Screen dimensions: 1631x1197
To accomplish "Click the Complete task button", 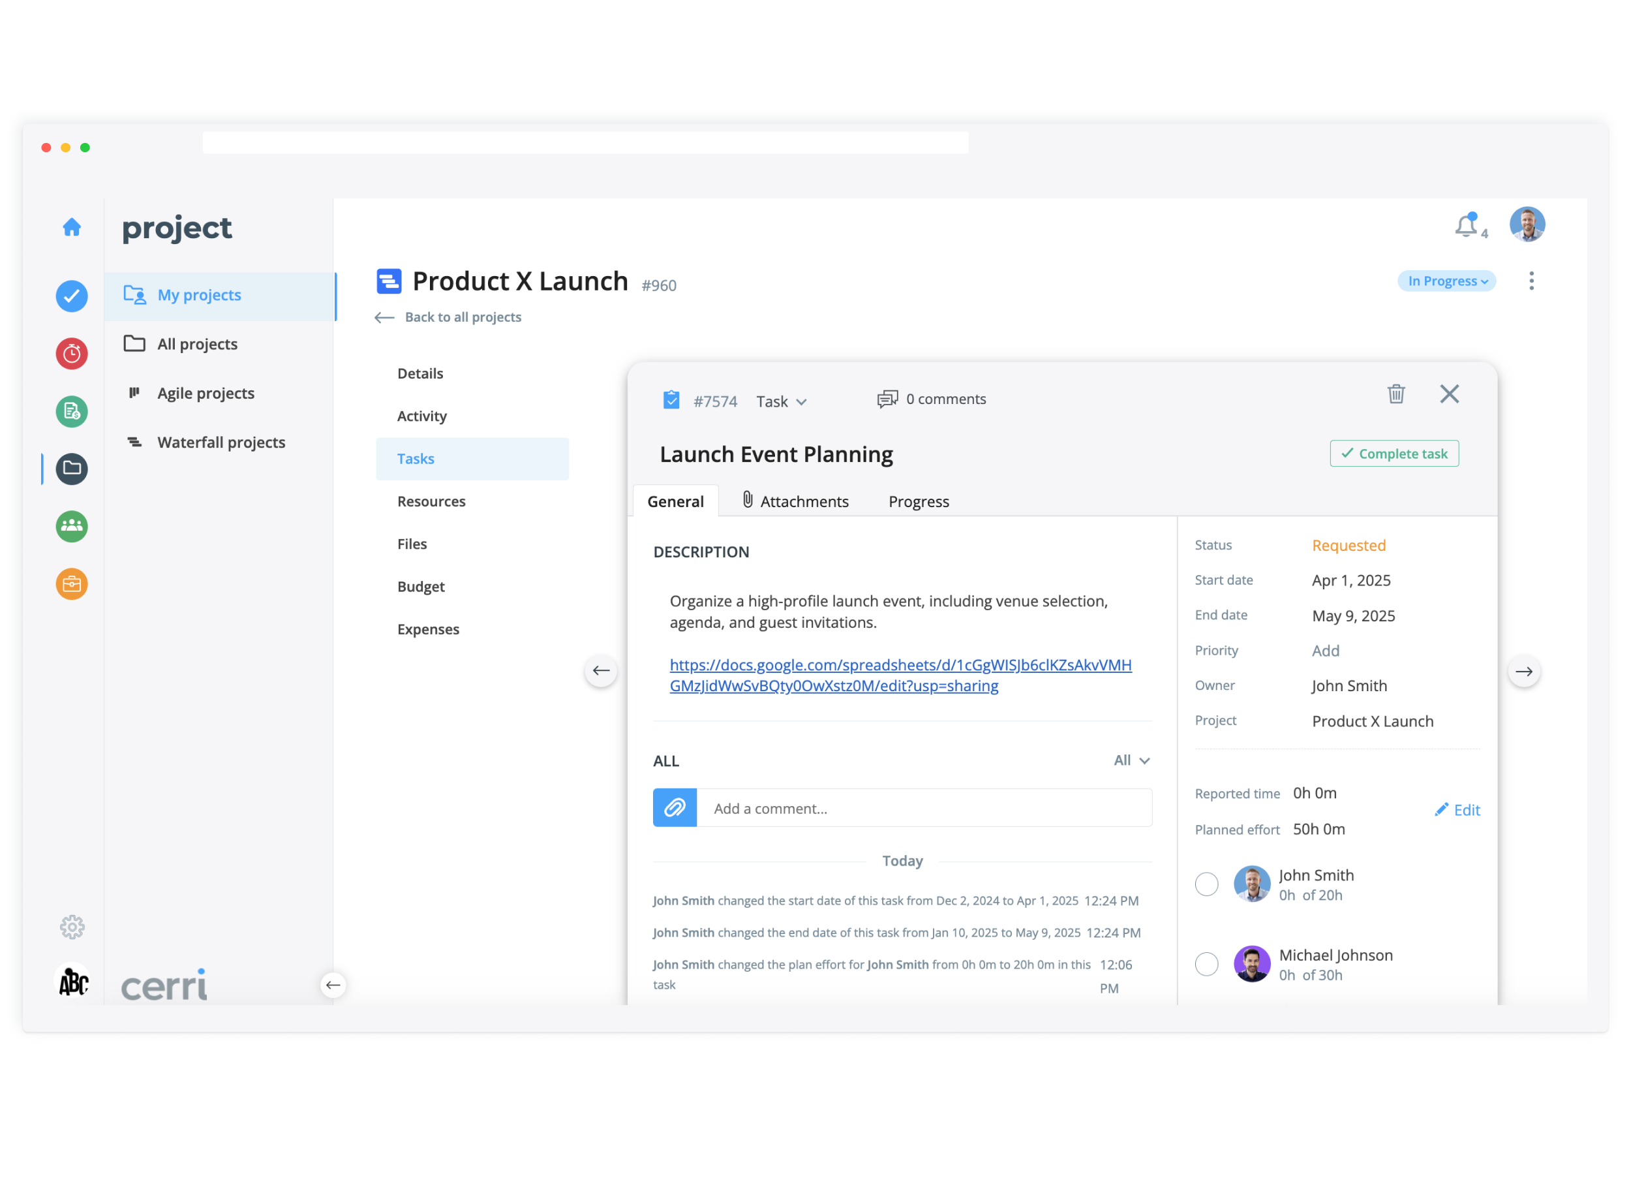I will tap(1395, 454).
